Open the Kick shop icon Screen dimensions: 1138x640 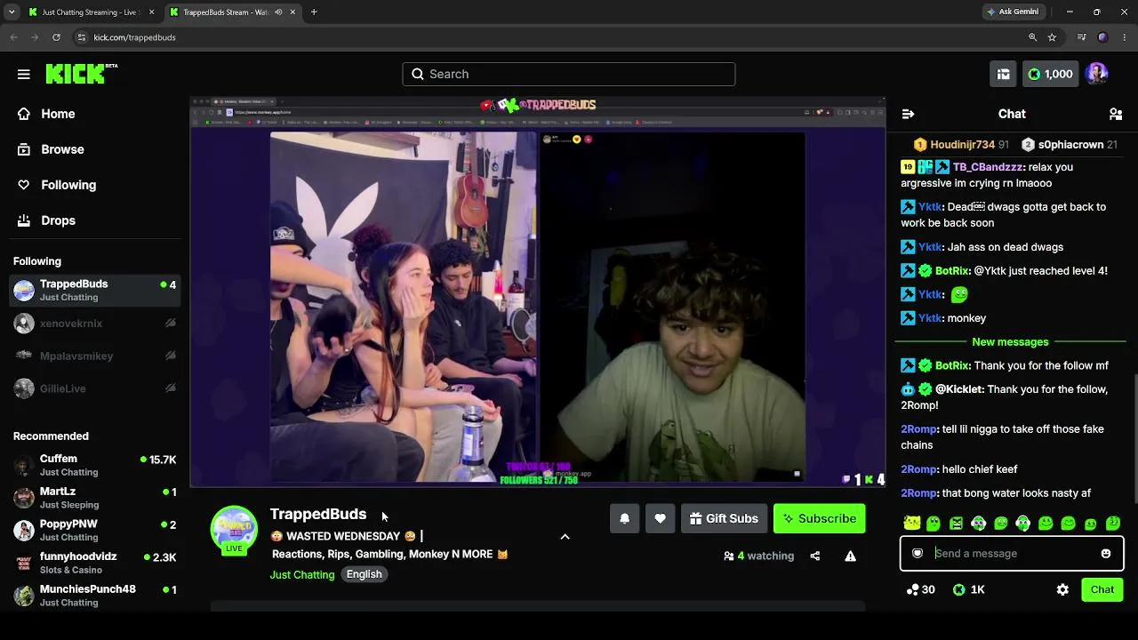point(1003,74)
